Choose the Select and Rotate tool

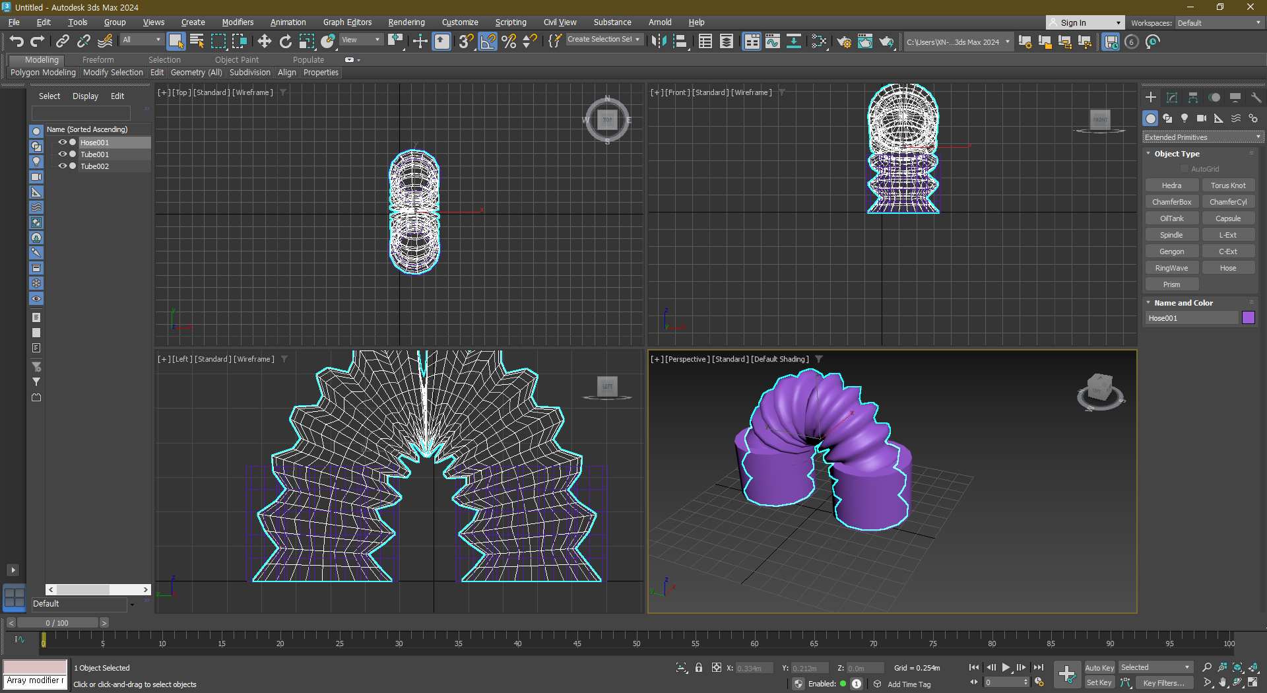[x=285, y=42]
